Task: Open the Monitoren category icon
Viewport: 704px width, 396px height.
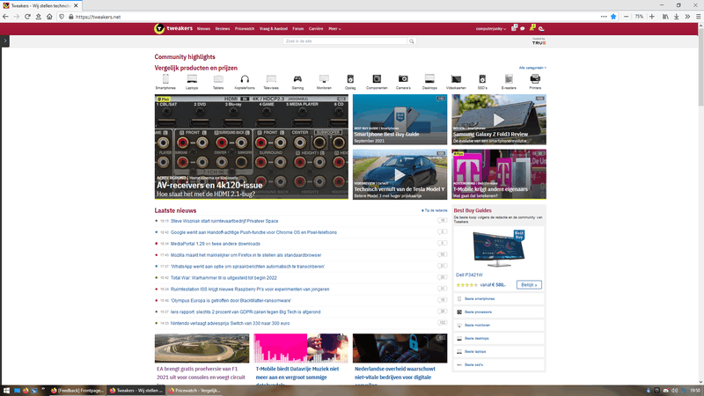Action: [324, 79]
